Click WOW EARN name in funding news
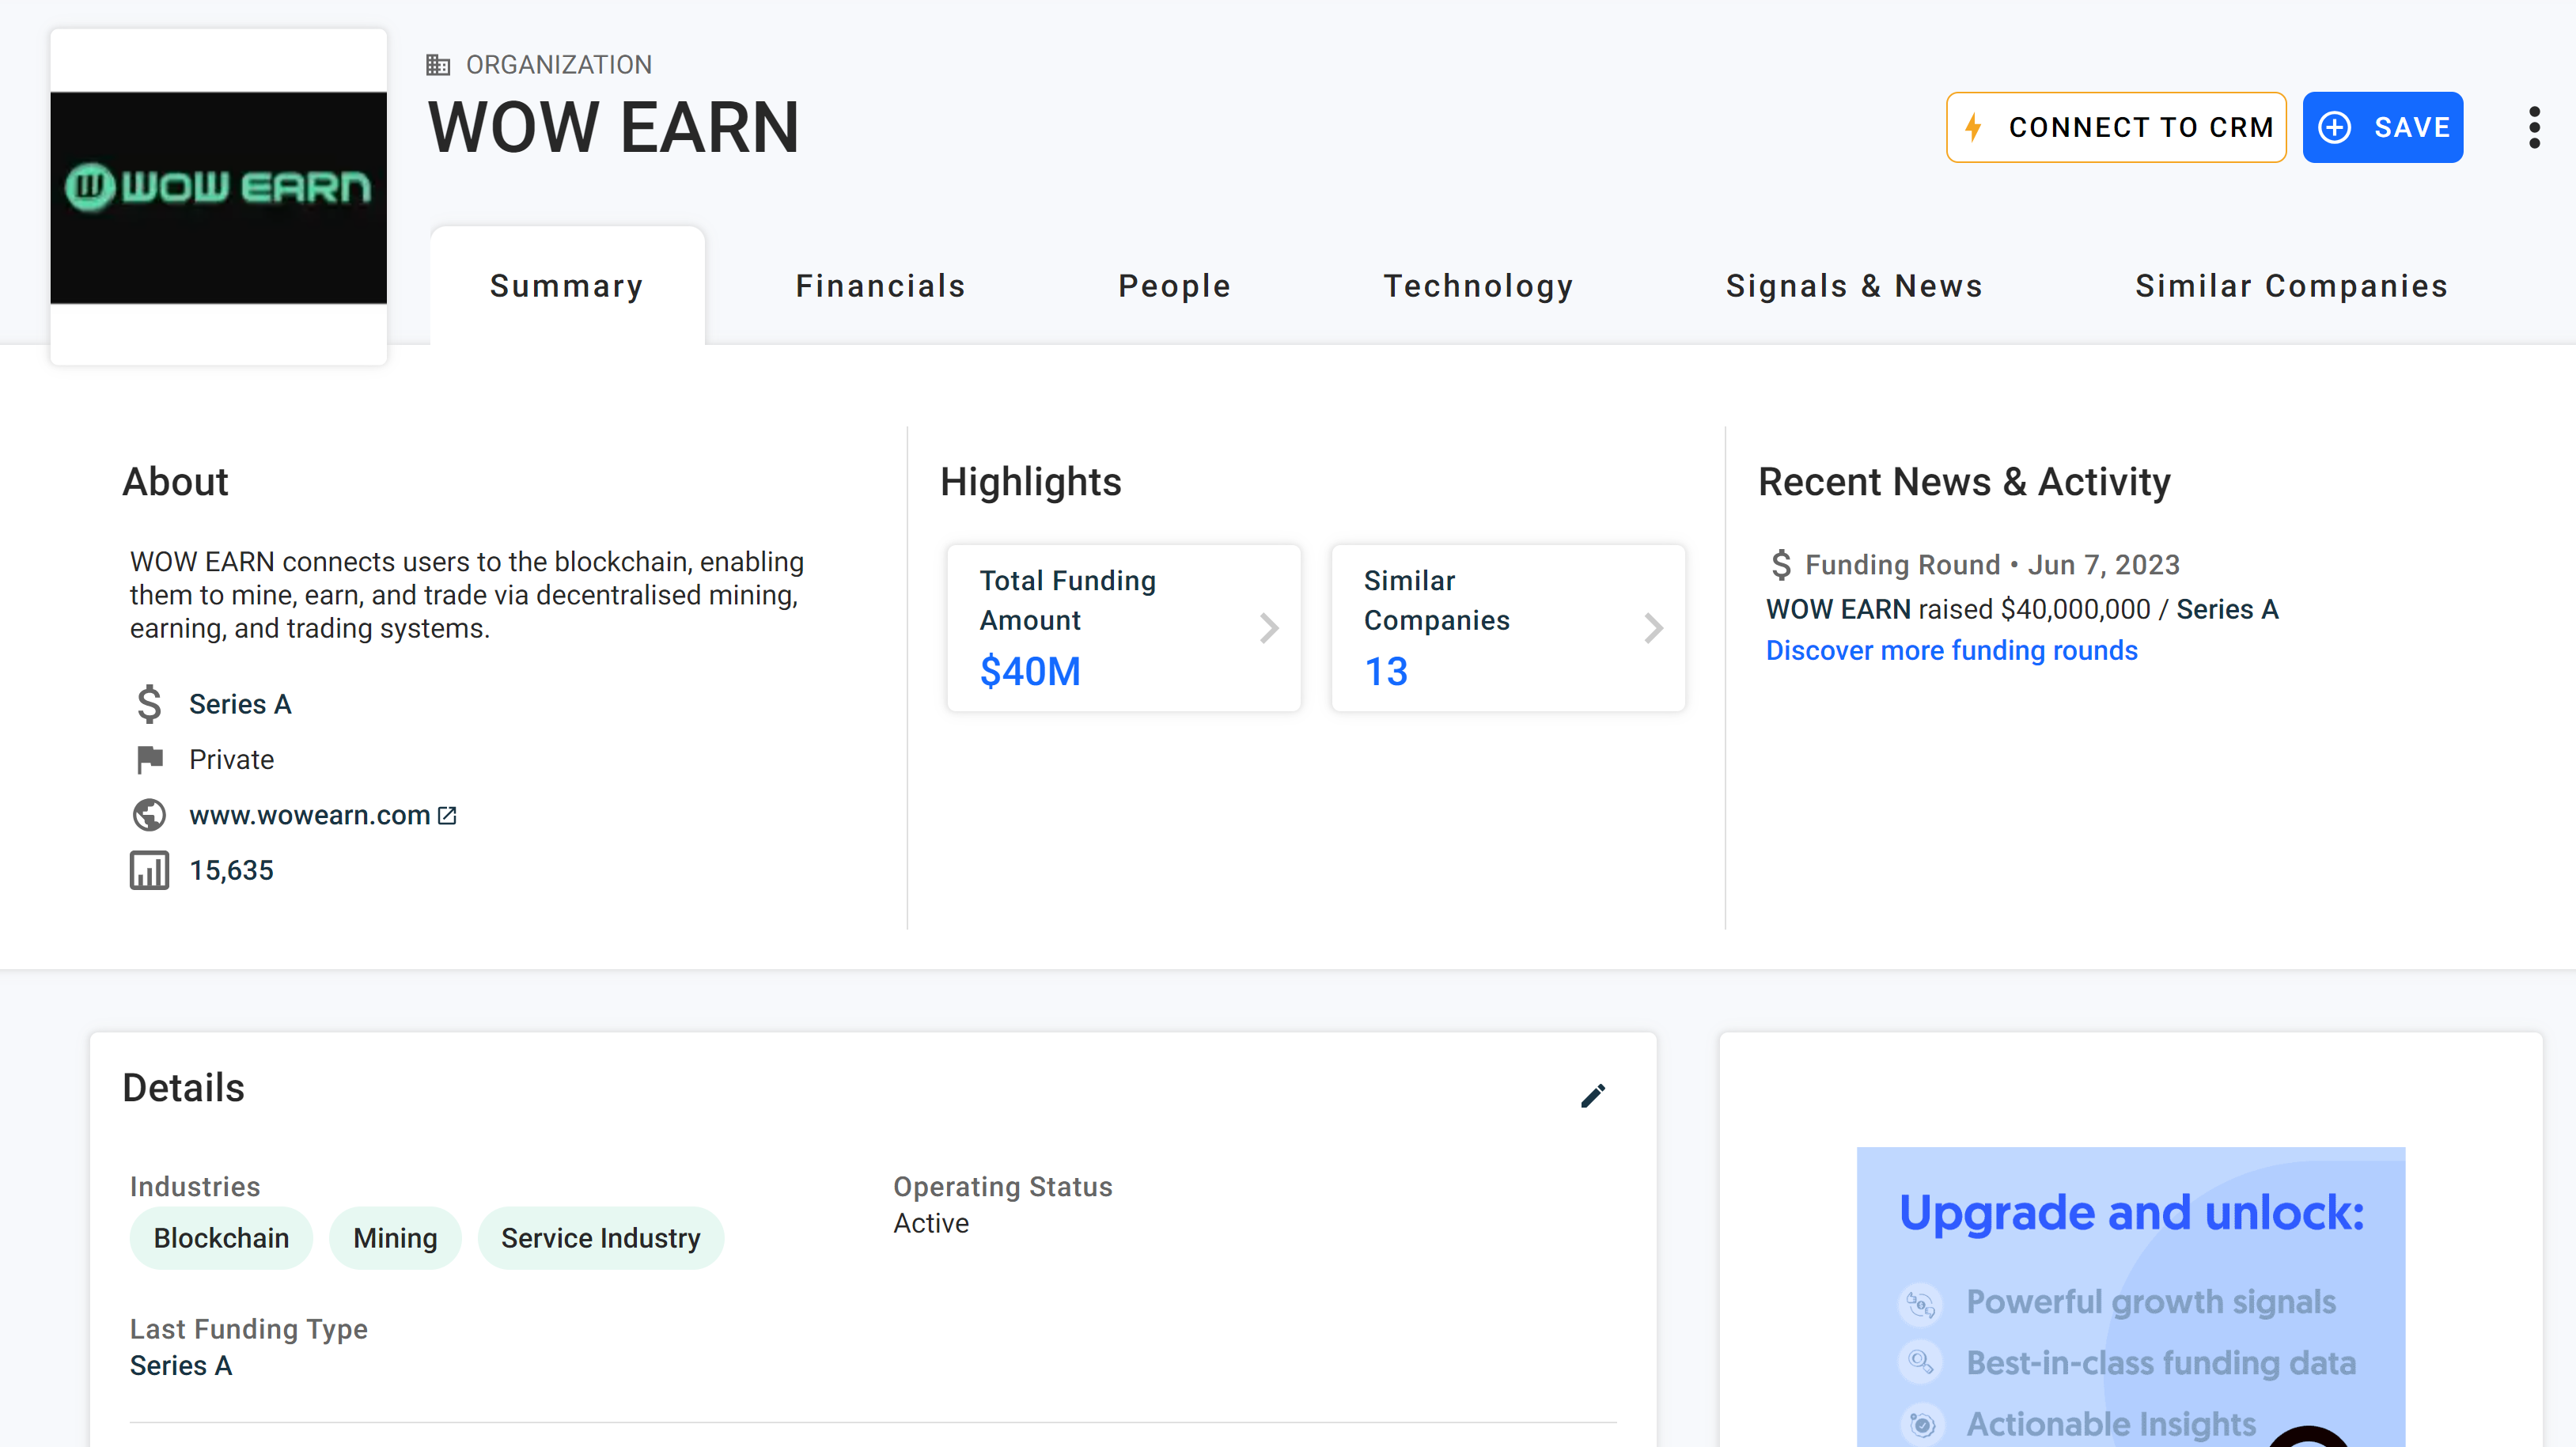Viewport: 2576px width, 1447px height. pos(1838,609)
